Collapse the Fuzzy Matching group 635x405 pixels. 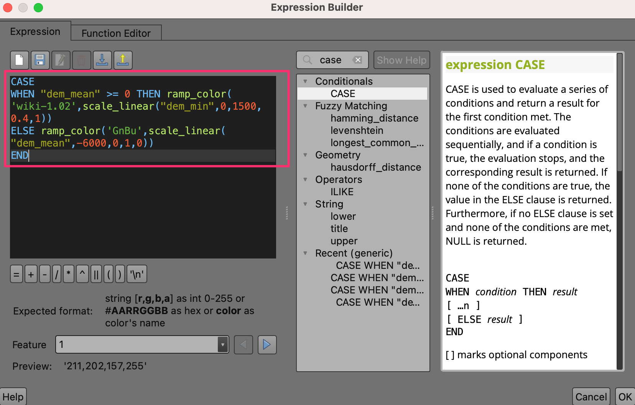pos(305,106)
